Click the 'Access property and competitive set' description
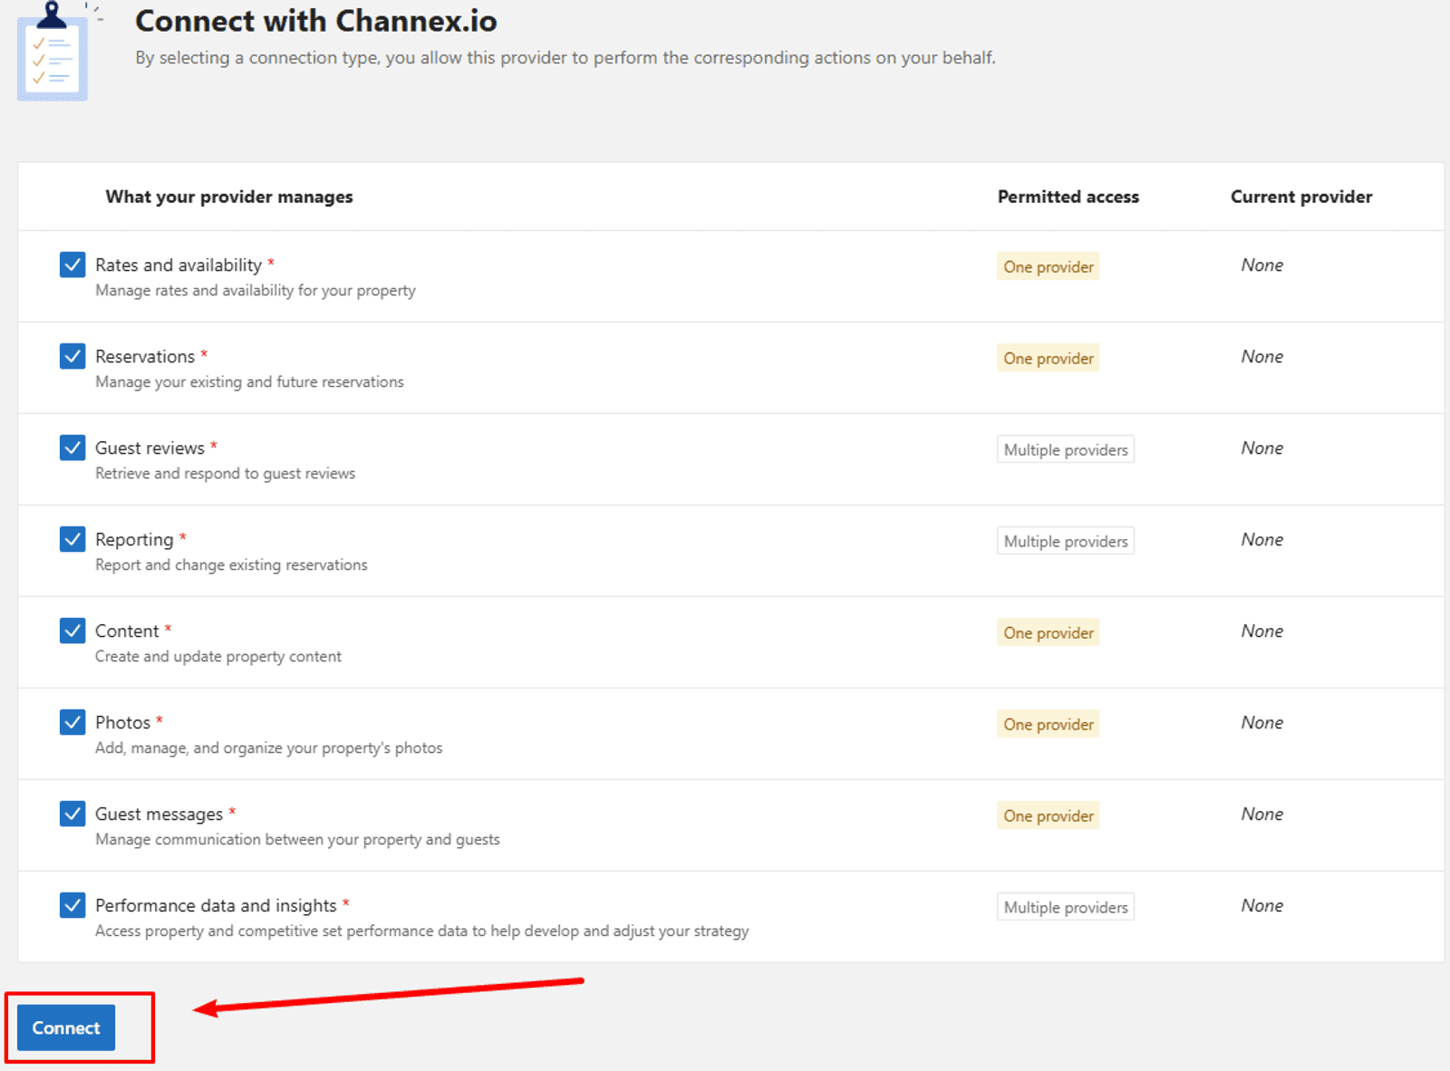This screenshot has height=1071, width=1450. pos(422,931)
